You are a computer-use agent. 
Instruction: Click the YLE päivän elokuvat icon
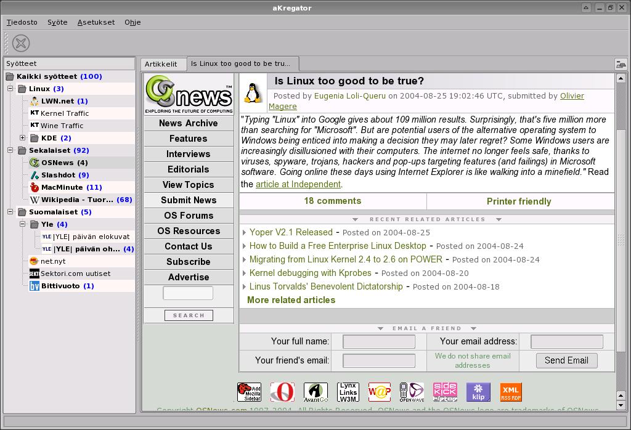tap(47, 237)
